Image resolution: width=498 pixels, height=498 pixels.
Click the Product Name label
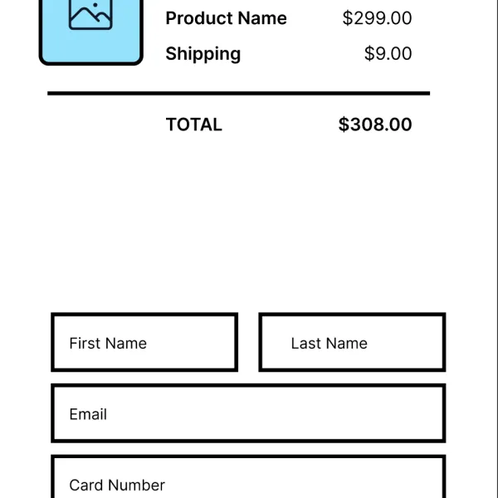(226, 18)
